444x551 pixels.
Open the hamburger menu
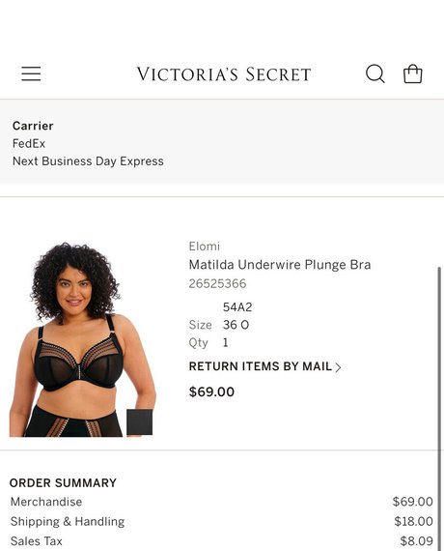click(x=31, y=73)
